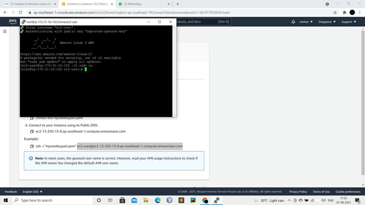Open network Wi-Fi tray icon
365x205 pixels.
tap(312, 200)
